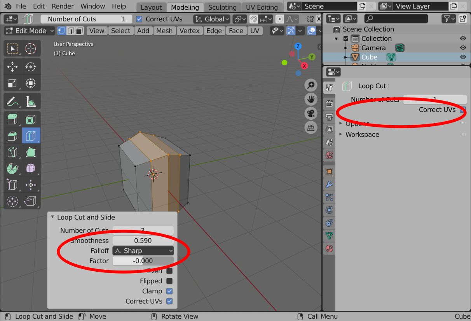Open the Mesh menu
Viewport: 471px width, 321px height.
pos(164,31)
